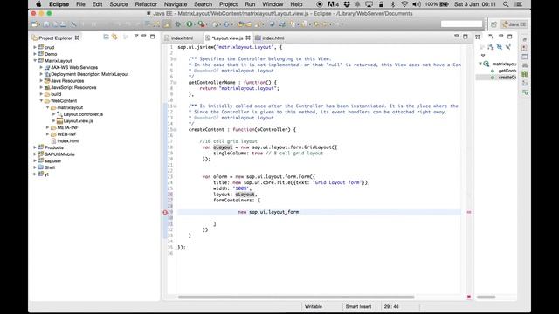Open the Source menu
Image resolution: width=559 pixels, height=314 pixels.
coord(119,4)
